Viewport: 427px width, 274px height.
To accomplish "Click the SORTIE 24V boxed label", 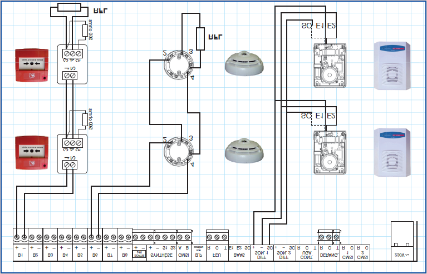I will (139, 254).
